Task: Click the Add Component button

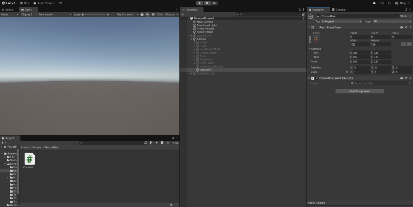Action: coord(359,91)
